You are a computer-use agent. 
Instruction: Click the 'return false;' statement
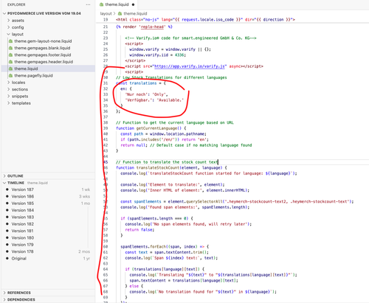pyautogui.click(x=139, y=229)
